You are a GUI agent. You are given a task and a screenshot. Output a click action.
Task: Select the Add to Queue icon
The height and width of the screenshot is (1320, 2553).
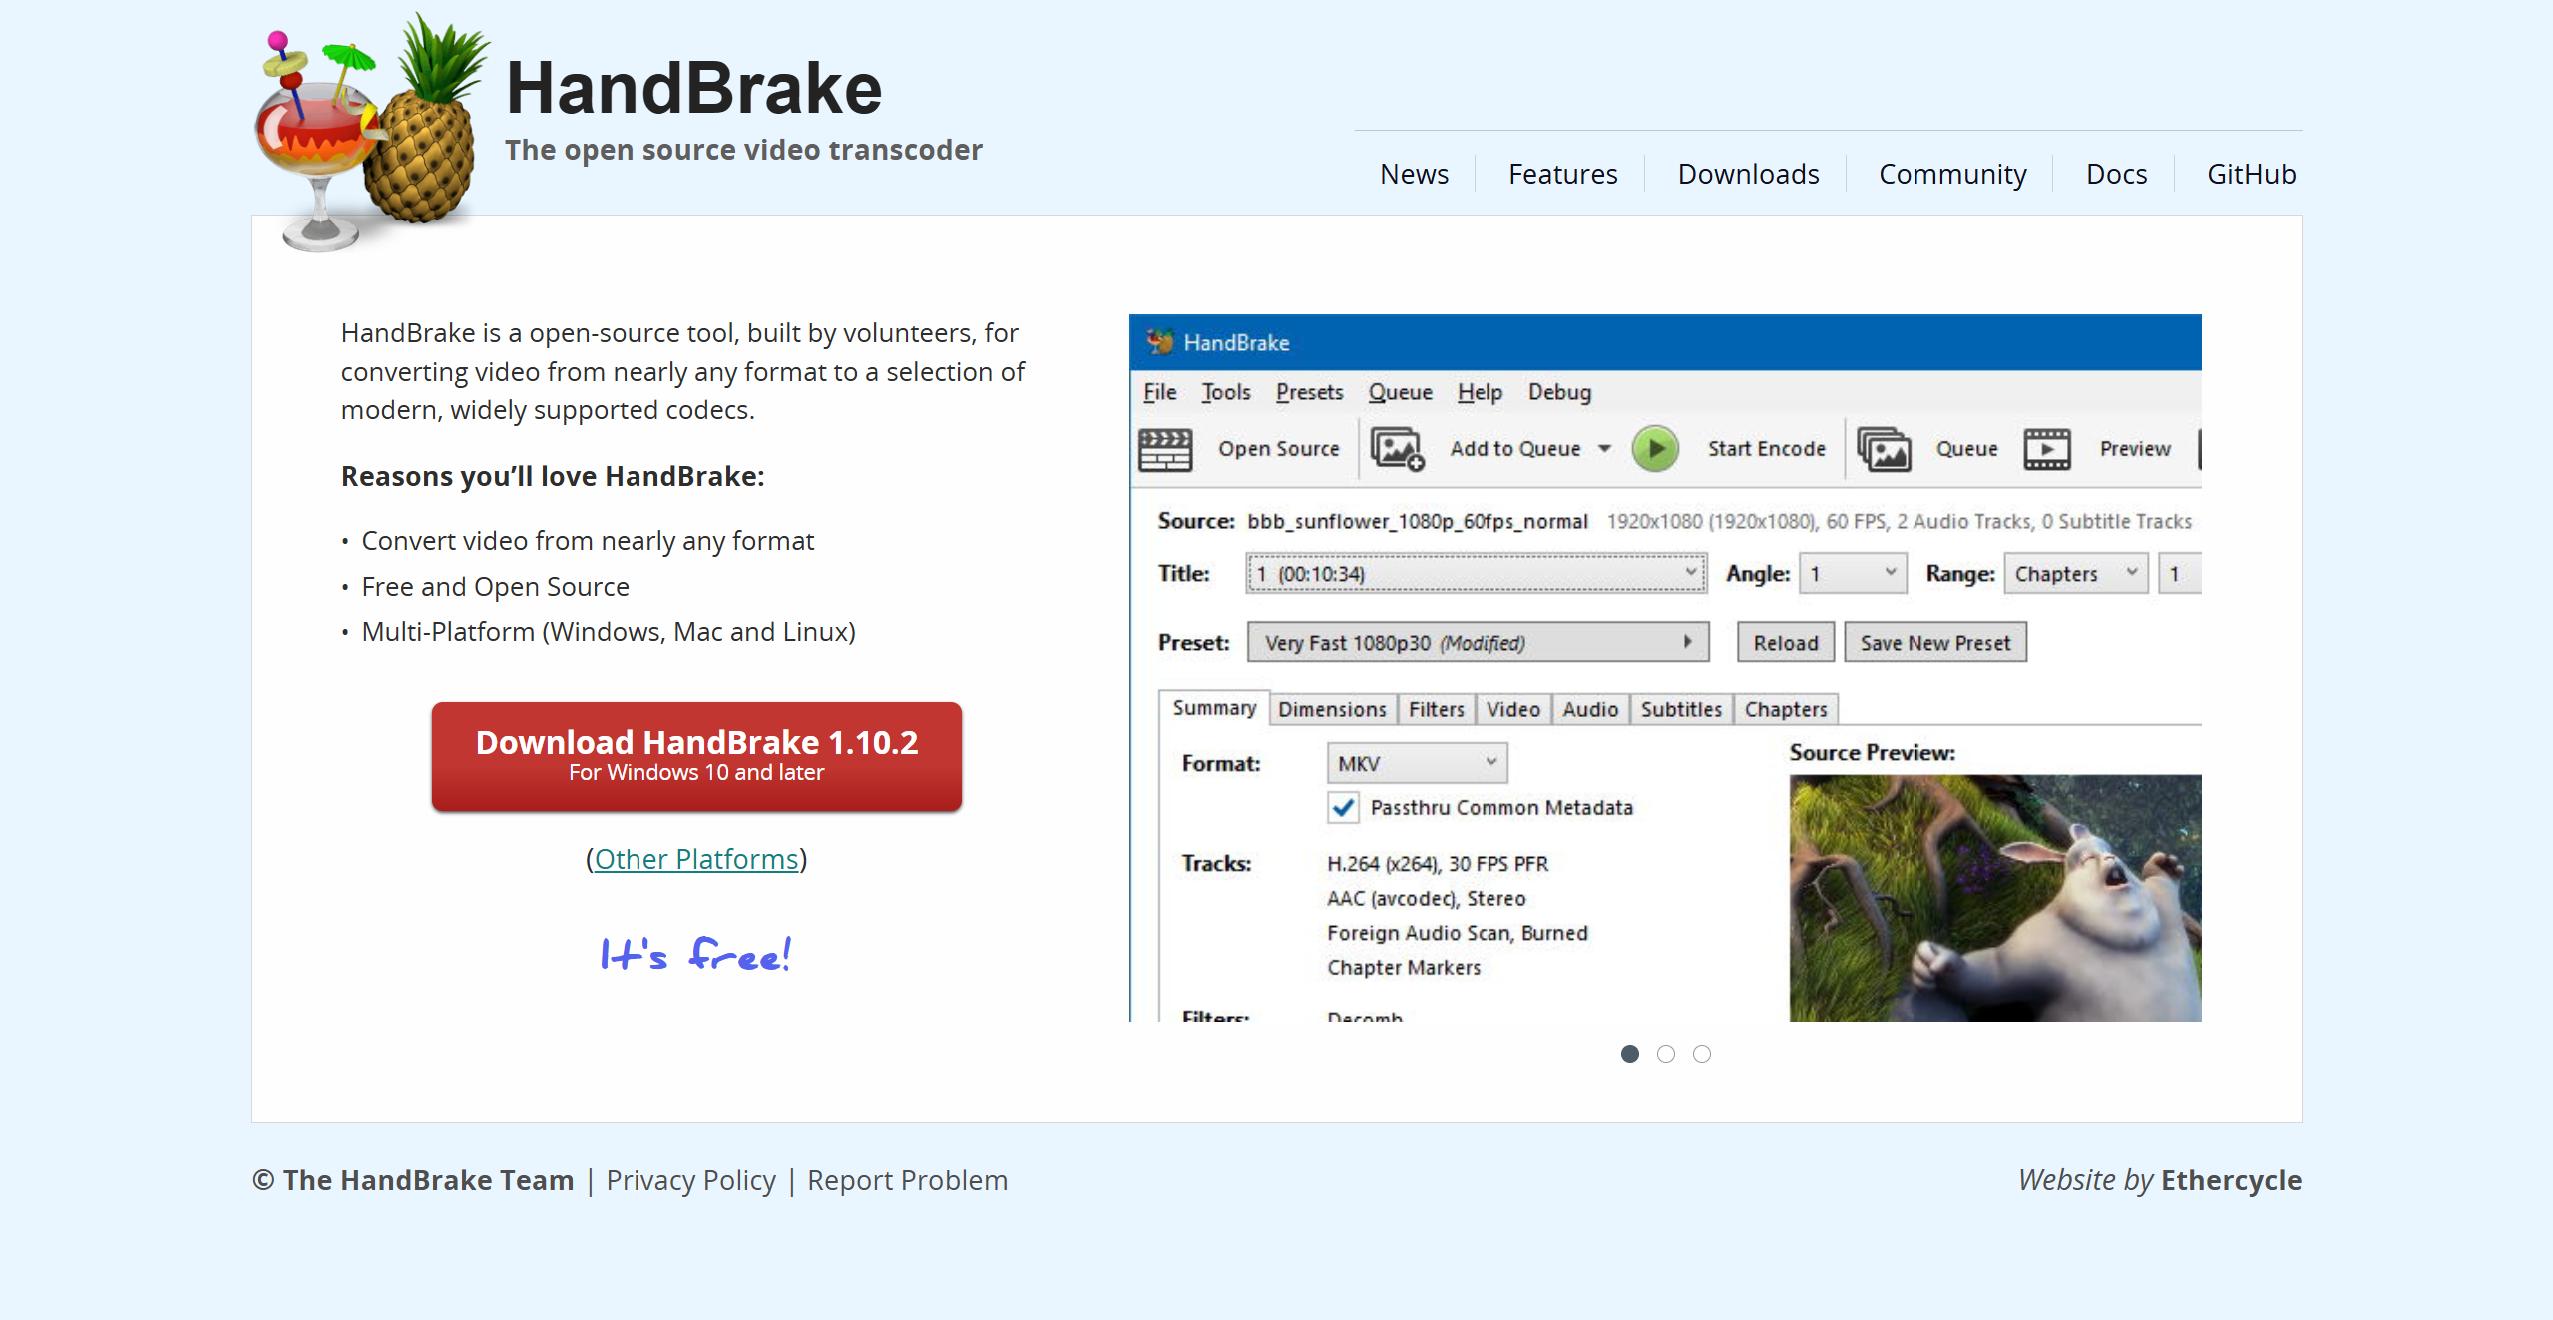[1397, 449]
